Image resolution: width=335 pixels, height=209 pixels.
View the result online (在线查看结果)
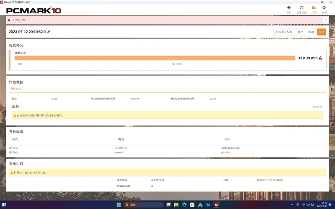coord(284,32)
